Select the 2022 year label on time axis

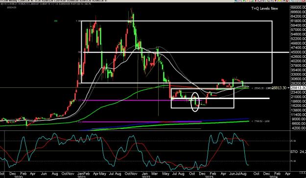coord(146,177)
